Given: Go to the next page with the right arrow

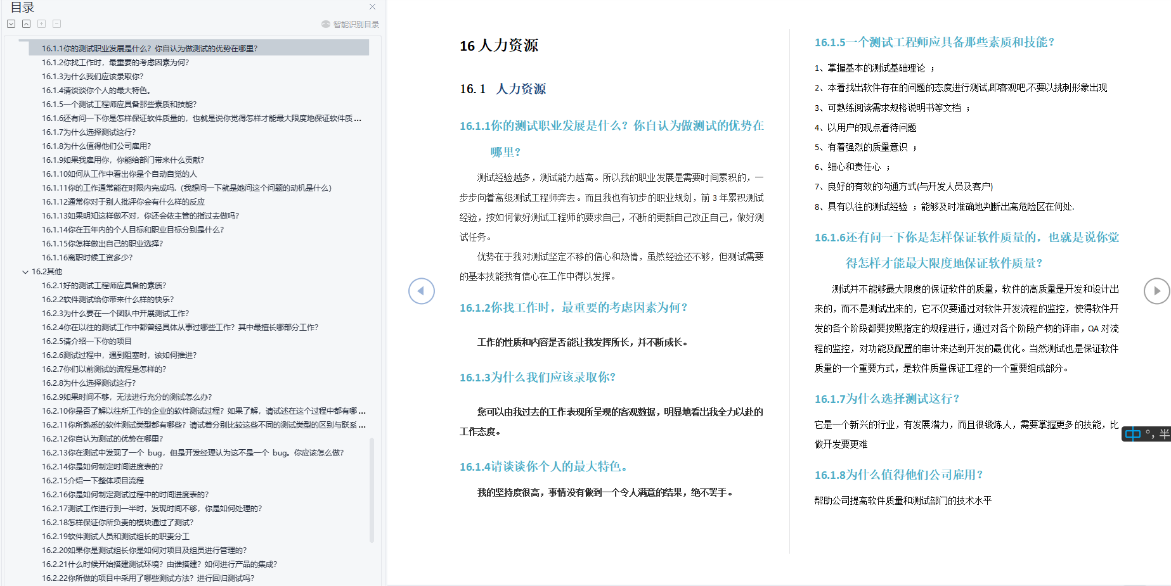Looking at the screenshot, I should (1157, 291).
